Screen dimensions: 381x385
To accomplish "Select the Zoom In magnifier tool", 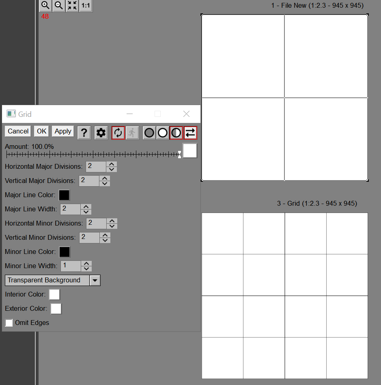I will tap(45, 6).
